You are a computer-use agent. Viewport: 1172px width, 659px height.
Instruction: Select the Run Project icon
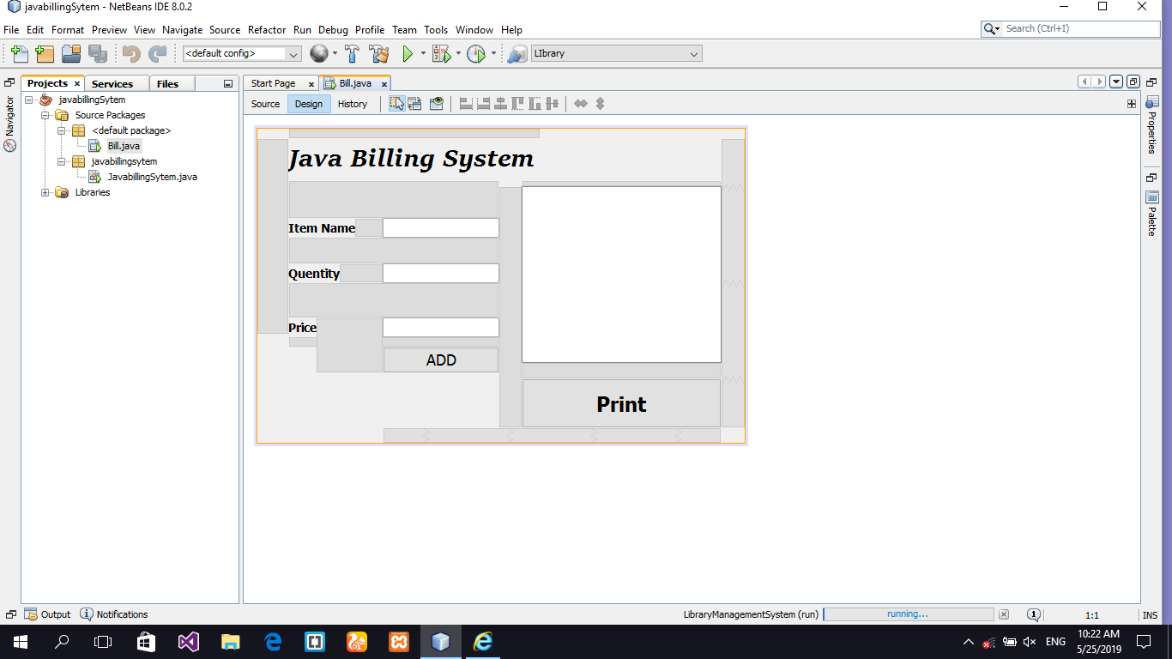pyautogui.click(x=407, y=52)
